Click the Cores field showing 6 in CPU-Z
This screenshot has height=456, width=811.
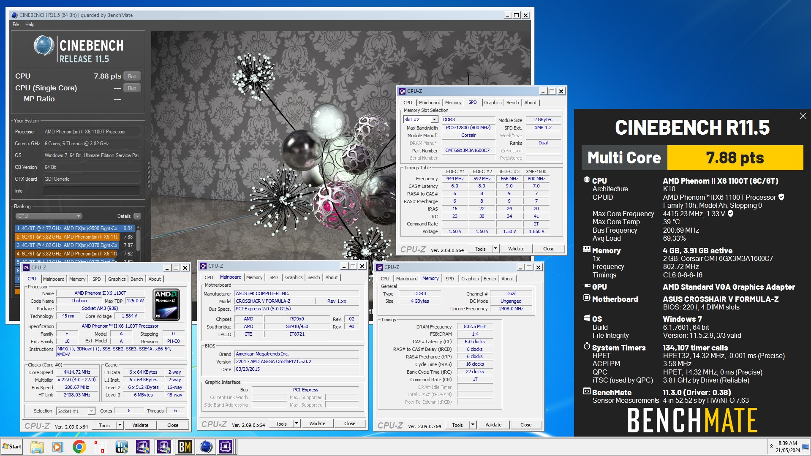click(x=129, y=410)
